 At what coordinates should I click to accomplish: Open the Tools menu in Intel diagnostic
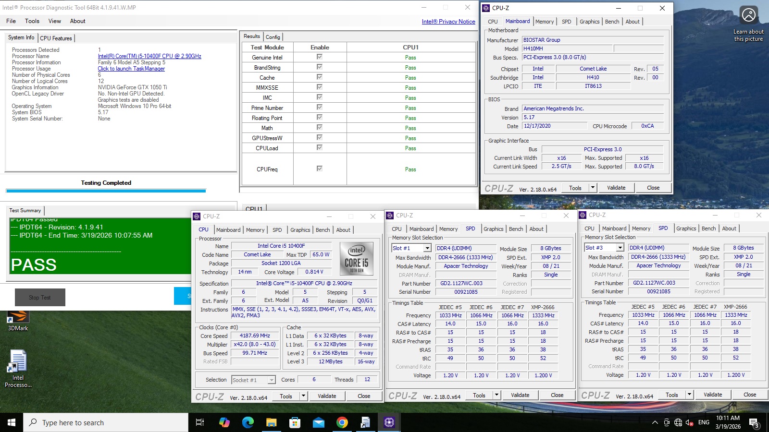coord(32,21)
